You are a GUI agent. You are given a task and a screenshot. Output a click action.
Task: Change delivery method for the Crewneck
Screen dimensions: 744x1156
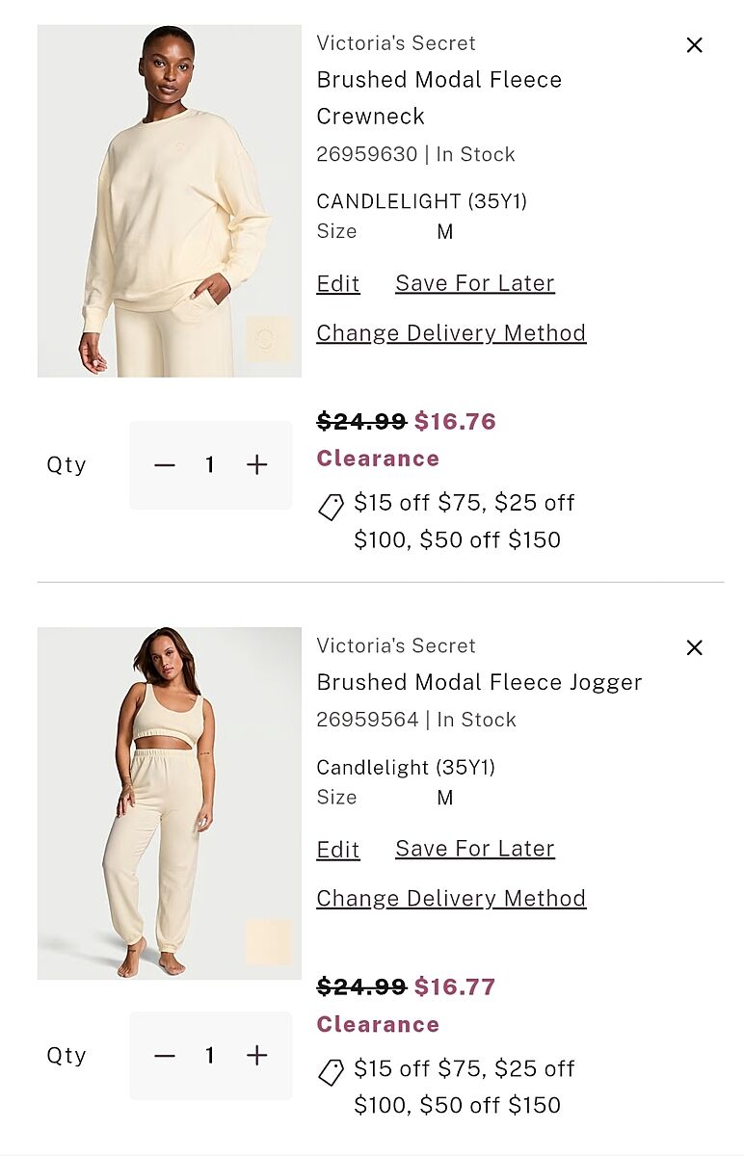pos(451,333)
